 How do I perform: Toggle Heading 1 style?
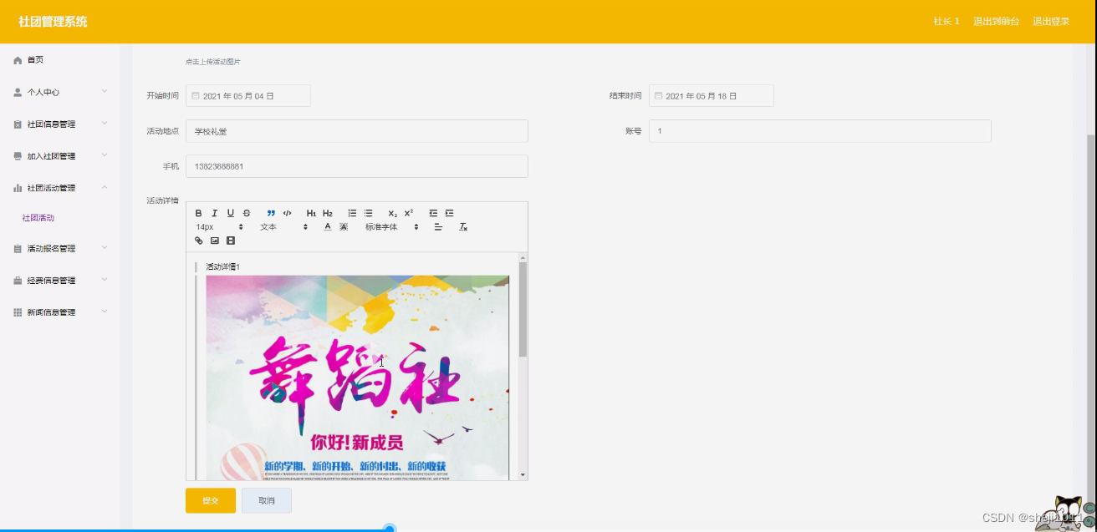[x=311, y=212]
